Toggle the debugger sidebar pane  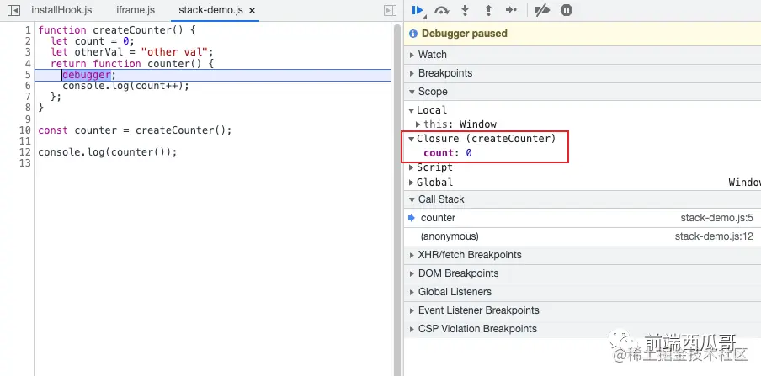[x=390, y=10]
